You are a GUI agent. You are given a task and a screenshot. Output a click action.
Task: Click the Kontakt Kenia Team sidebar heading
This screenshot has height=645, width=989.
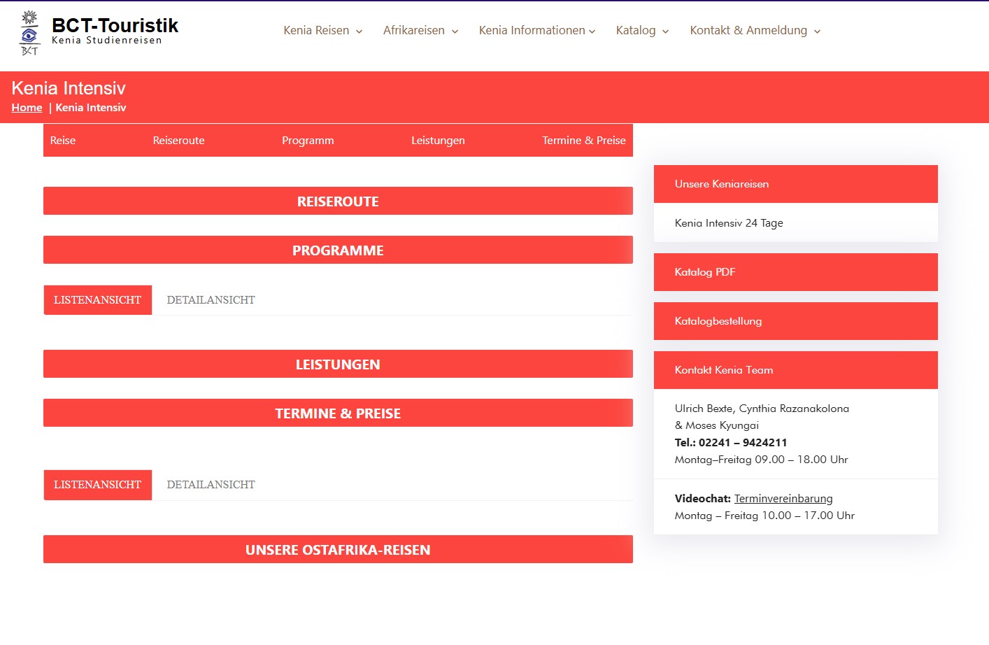(796, 370)
